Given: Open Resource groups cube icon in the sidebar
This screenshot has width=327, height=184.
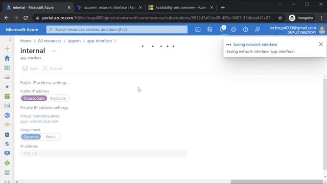Looking at the screenshot, I should tap(7, 106).
